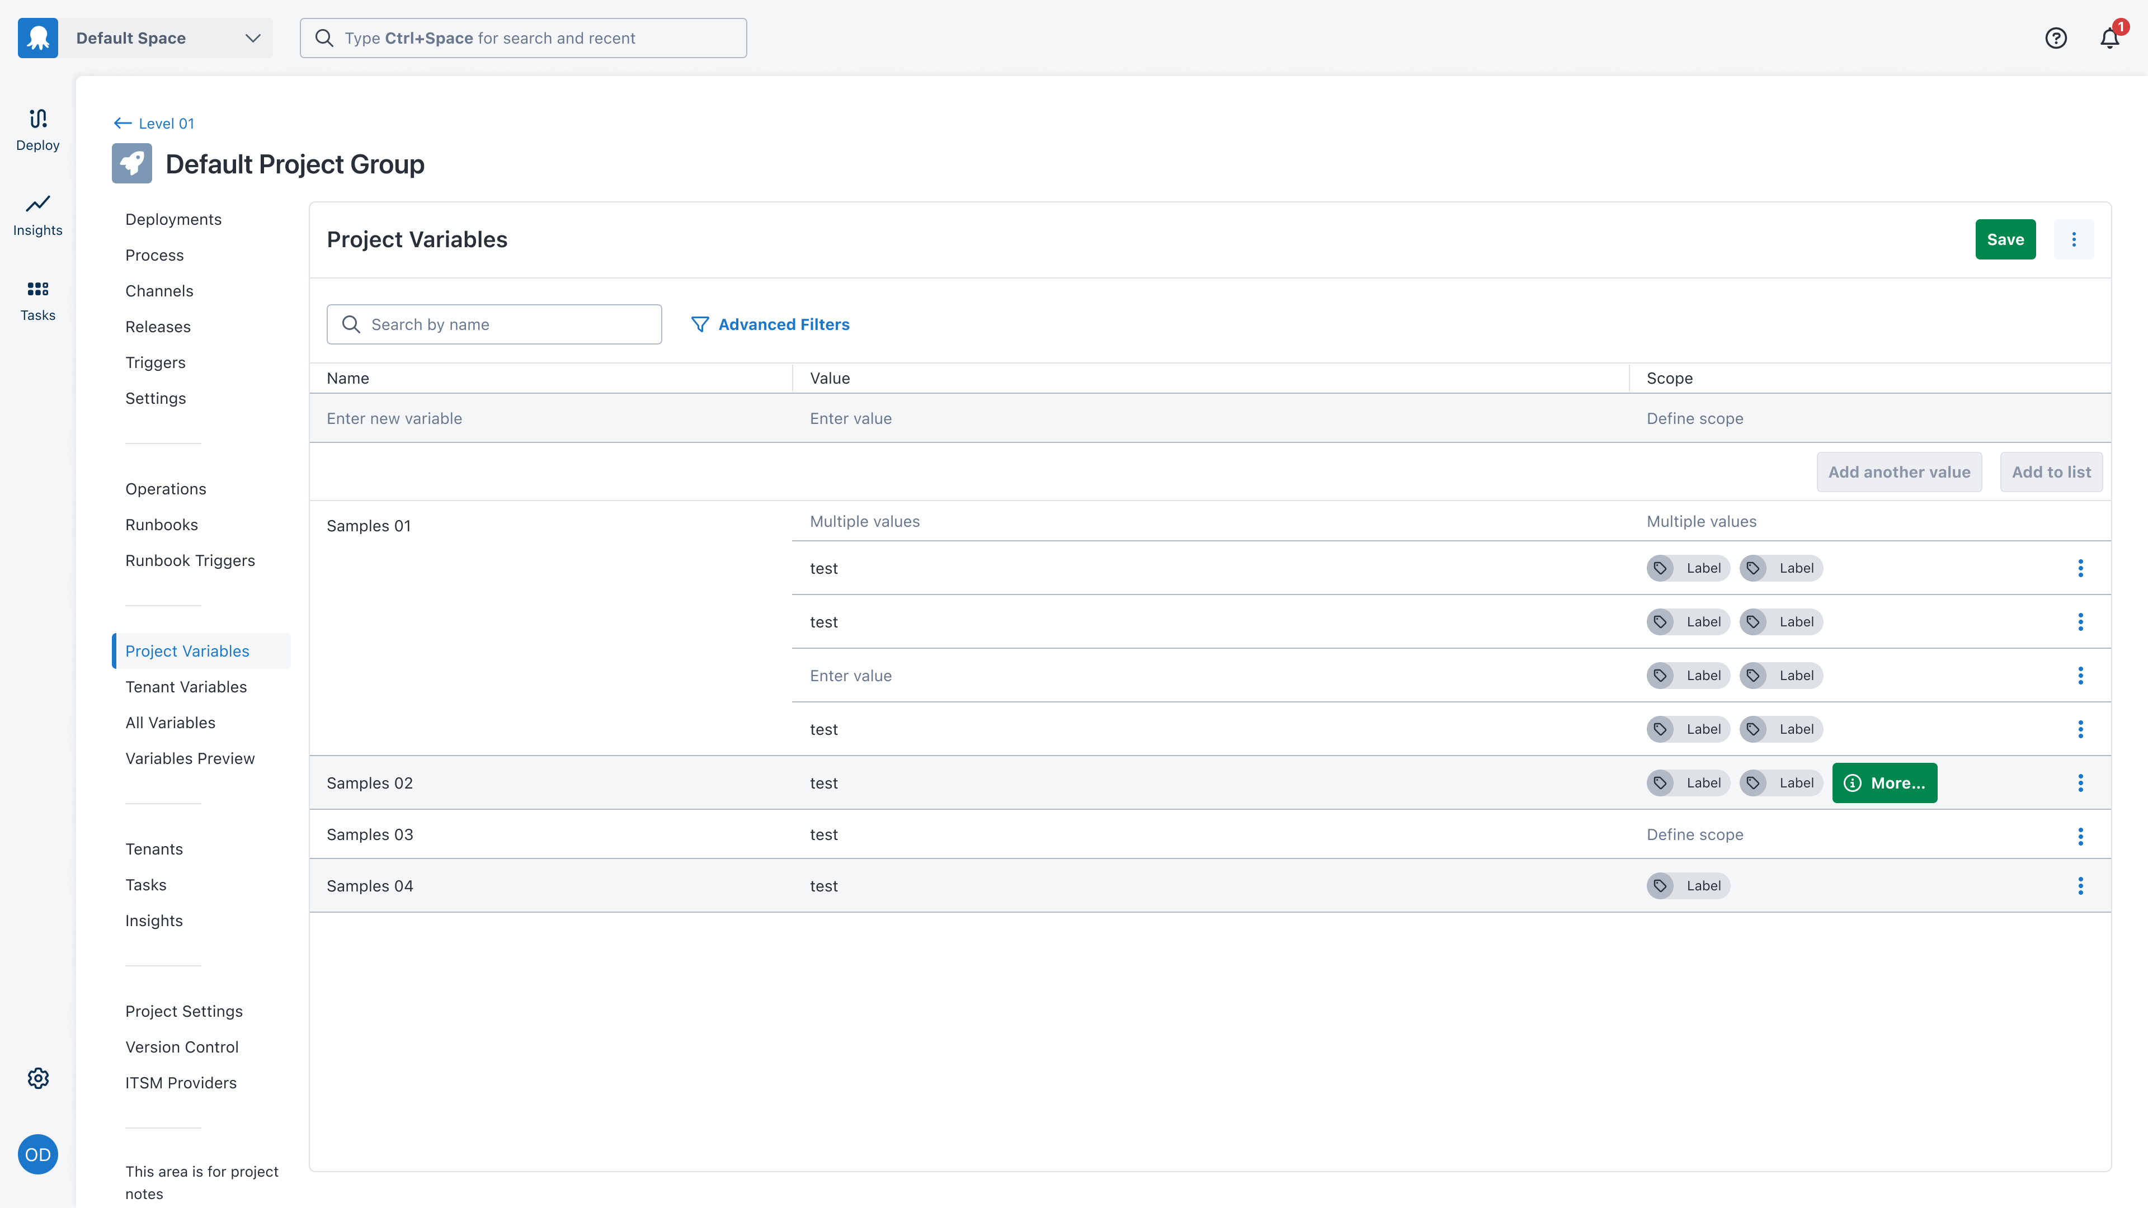The height and width of the screenshot is (1208, 2148).
Task: Go to the Tenant Variables menu item
Action: (186, 687)
